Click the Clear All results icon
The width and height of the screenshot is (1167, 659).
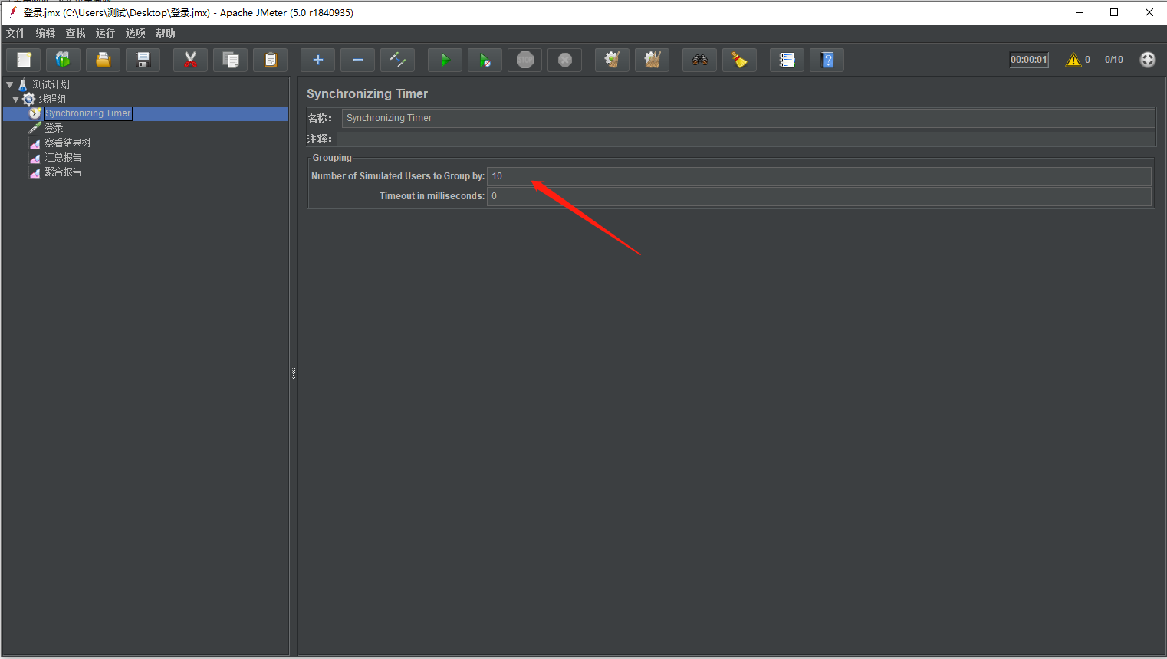pos(652,60)
